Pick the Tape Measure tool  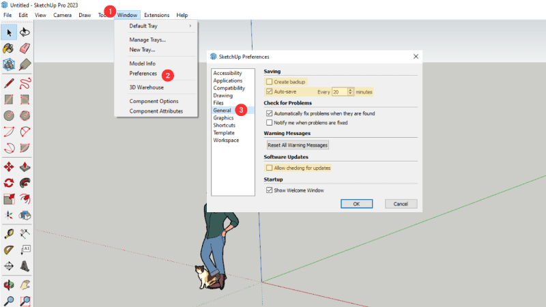10,233
